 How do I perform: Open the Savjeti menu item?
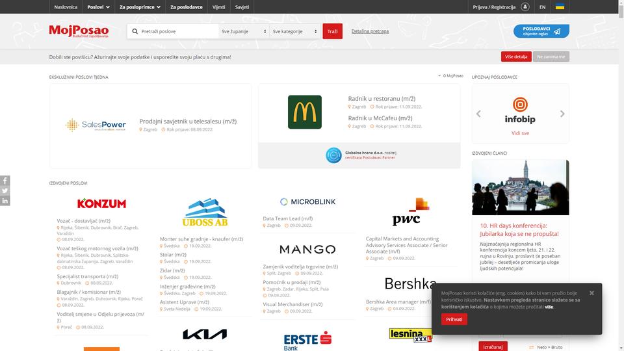[x=242, y=6]
